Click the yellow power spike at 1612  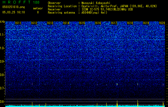click(x=32, y=105)
